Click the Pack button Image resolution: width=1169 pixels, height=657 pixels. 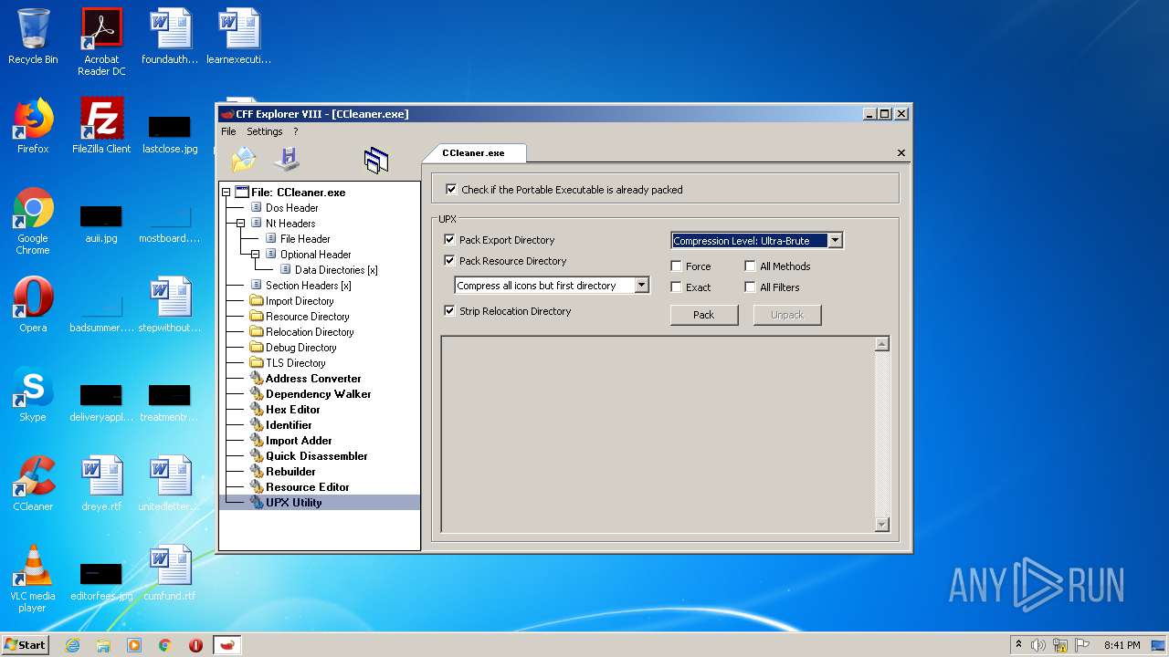coord(703,315)
